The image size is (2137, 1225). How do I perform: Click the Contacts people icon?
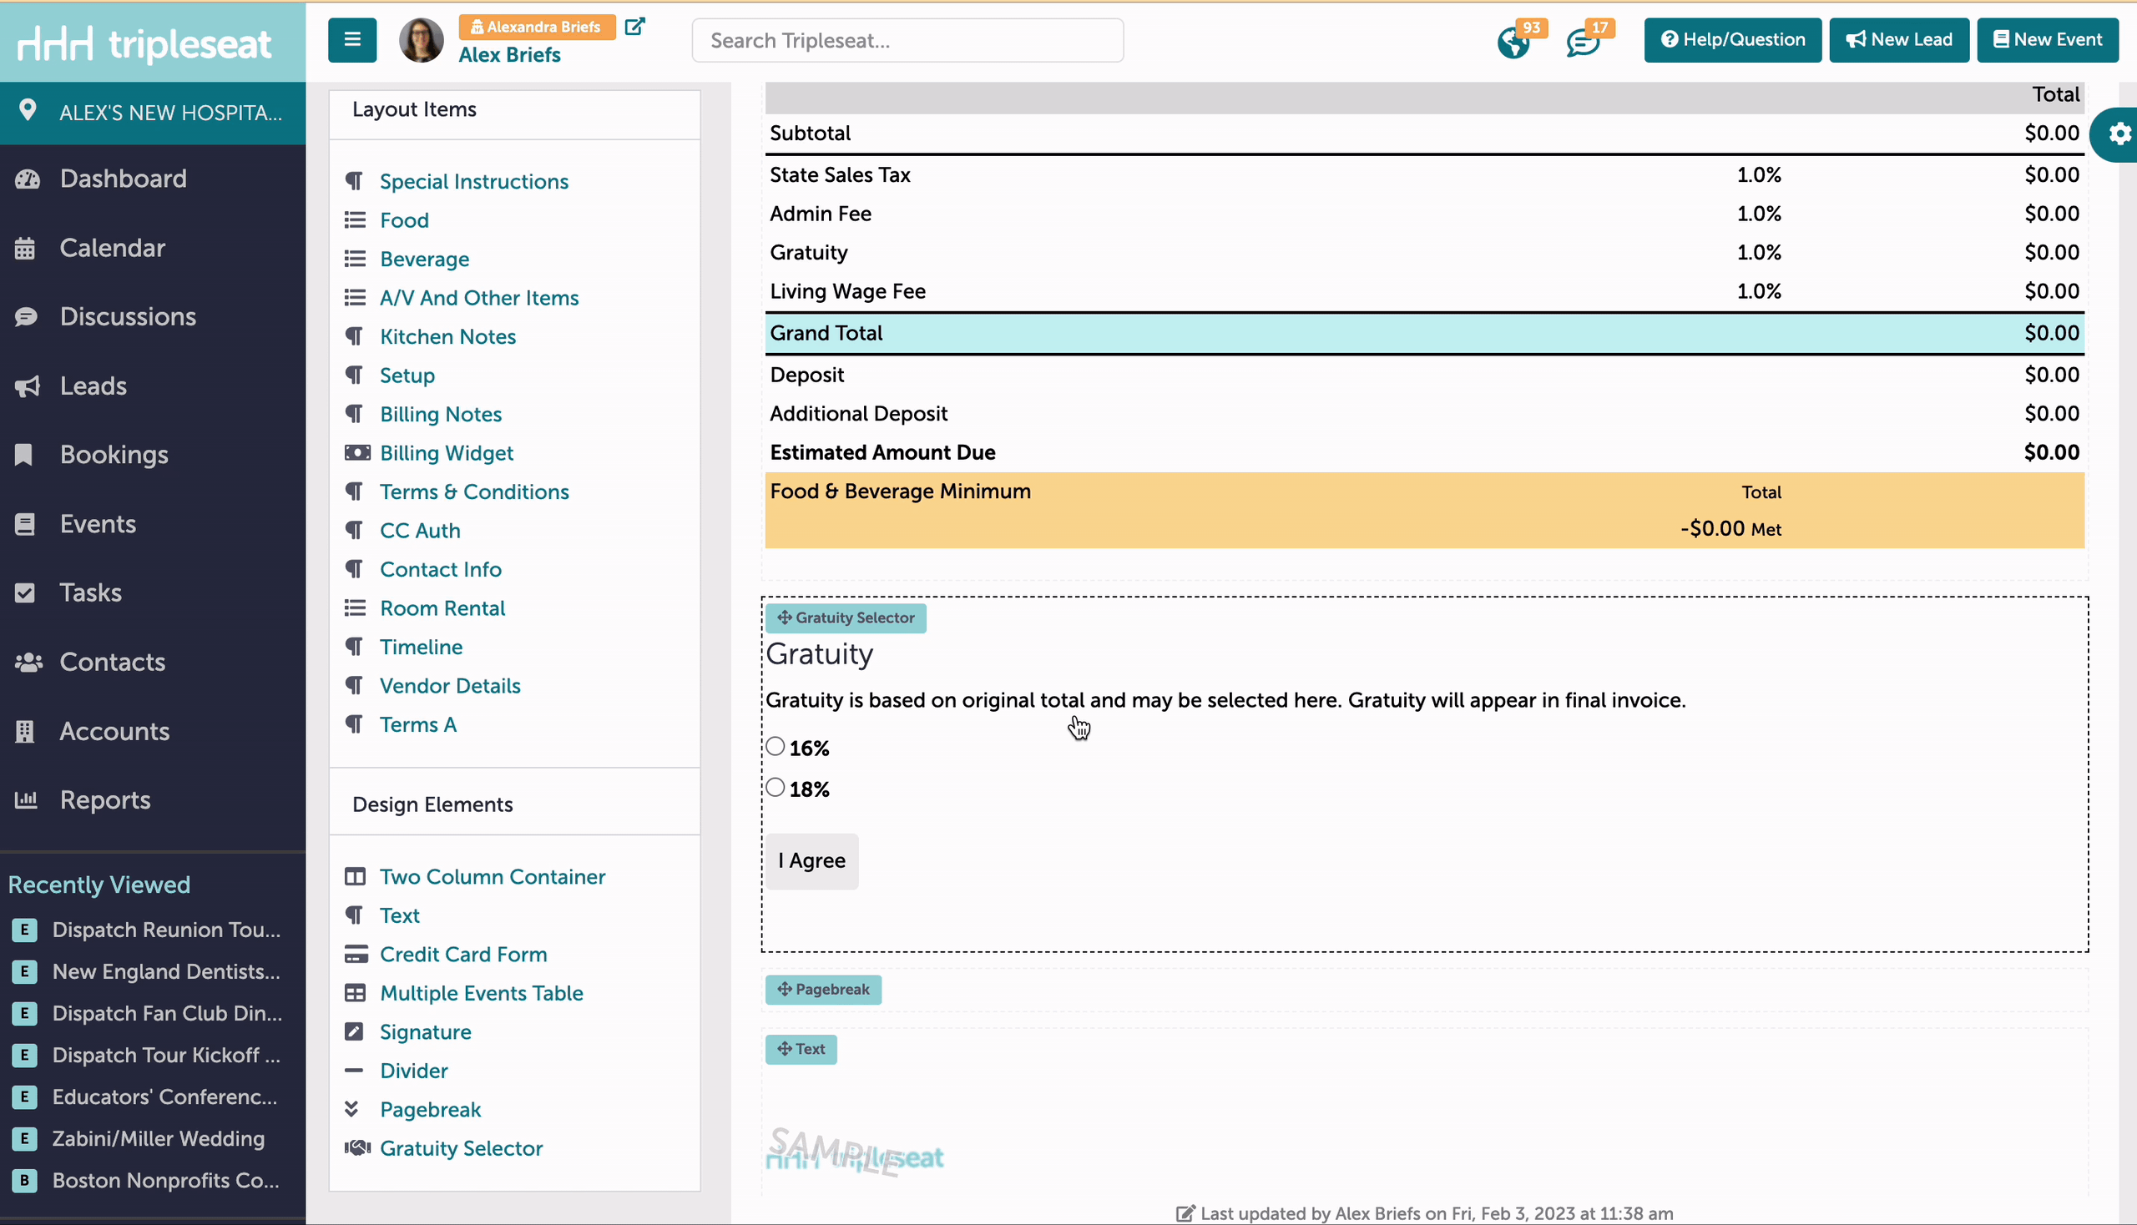click(x=28, y=662)
